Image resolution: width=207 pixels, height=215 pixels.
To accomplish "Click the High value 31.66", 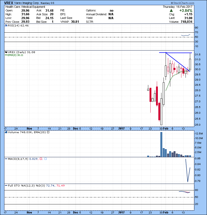I will click(25, 14).
